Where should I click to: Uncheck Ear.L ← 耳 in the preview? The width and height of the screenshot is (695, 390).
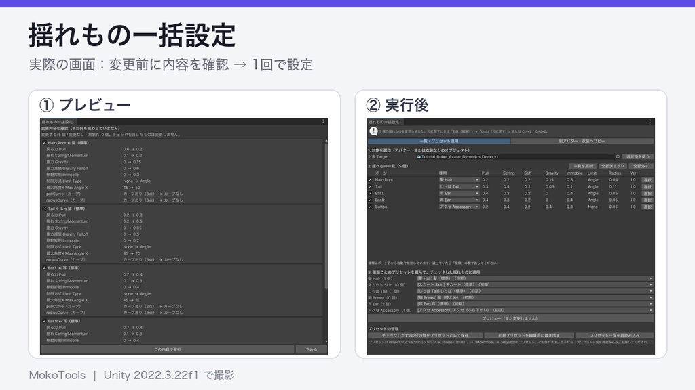pyautogui.click(x=44, y=268)
